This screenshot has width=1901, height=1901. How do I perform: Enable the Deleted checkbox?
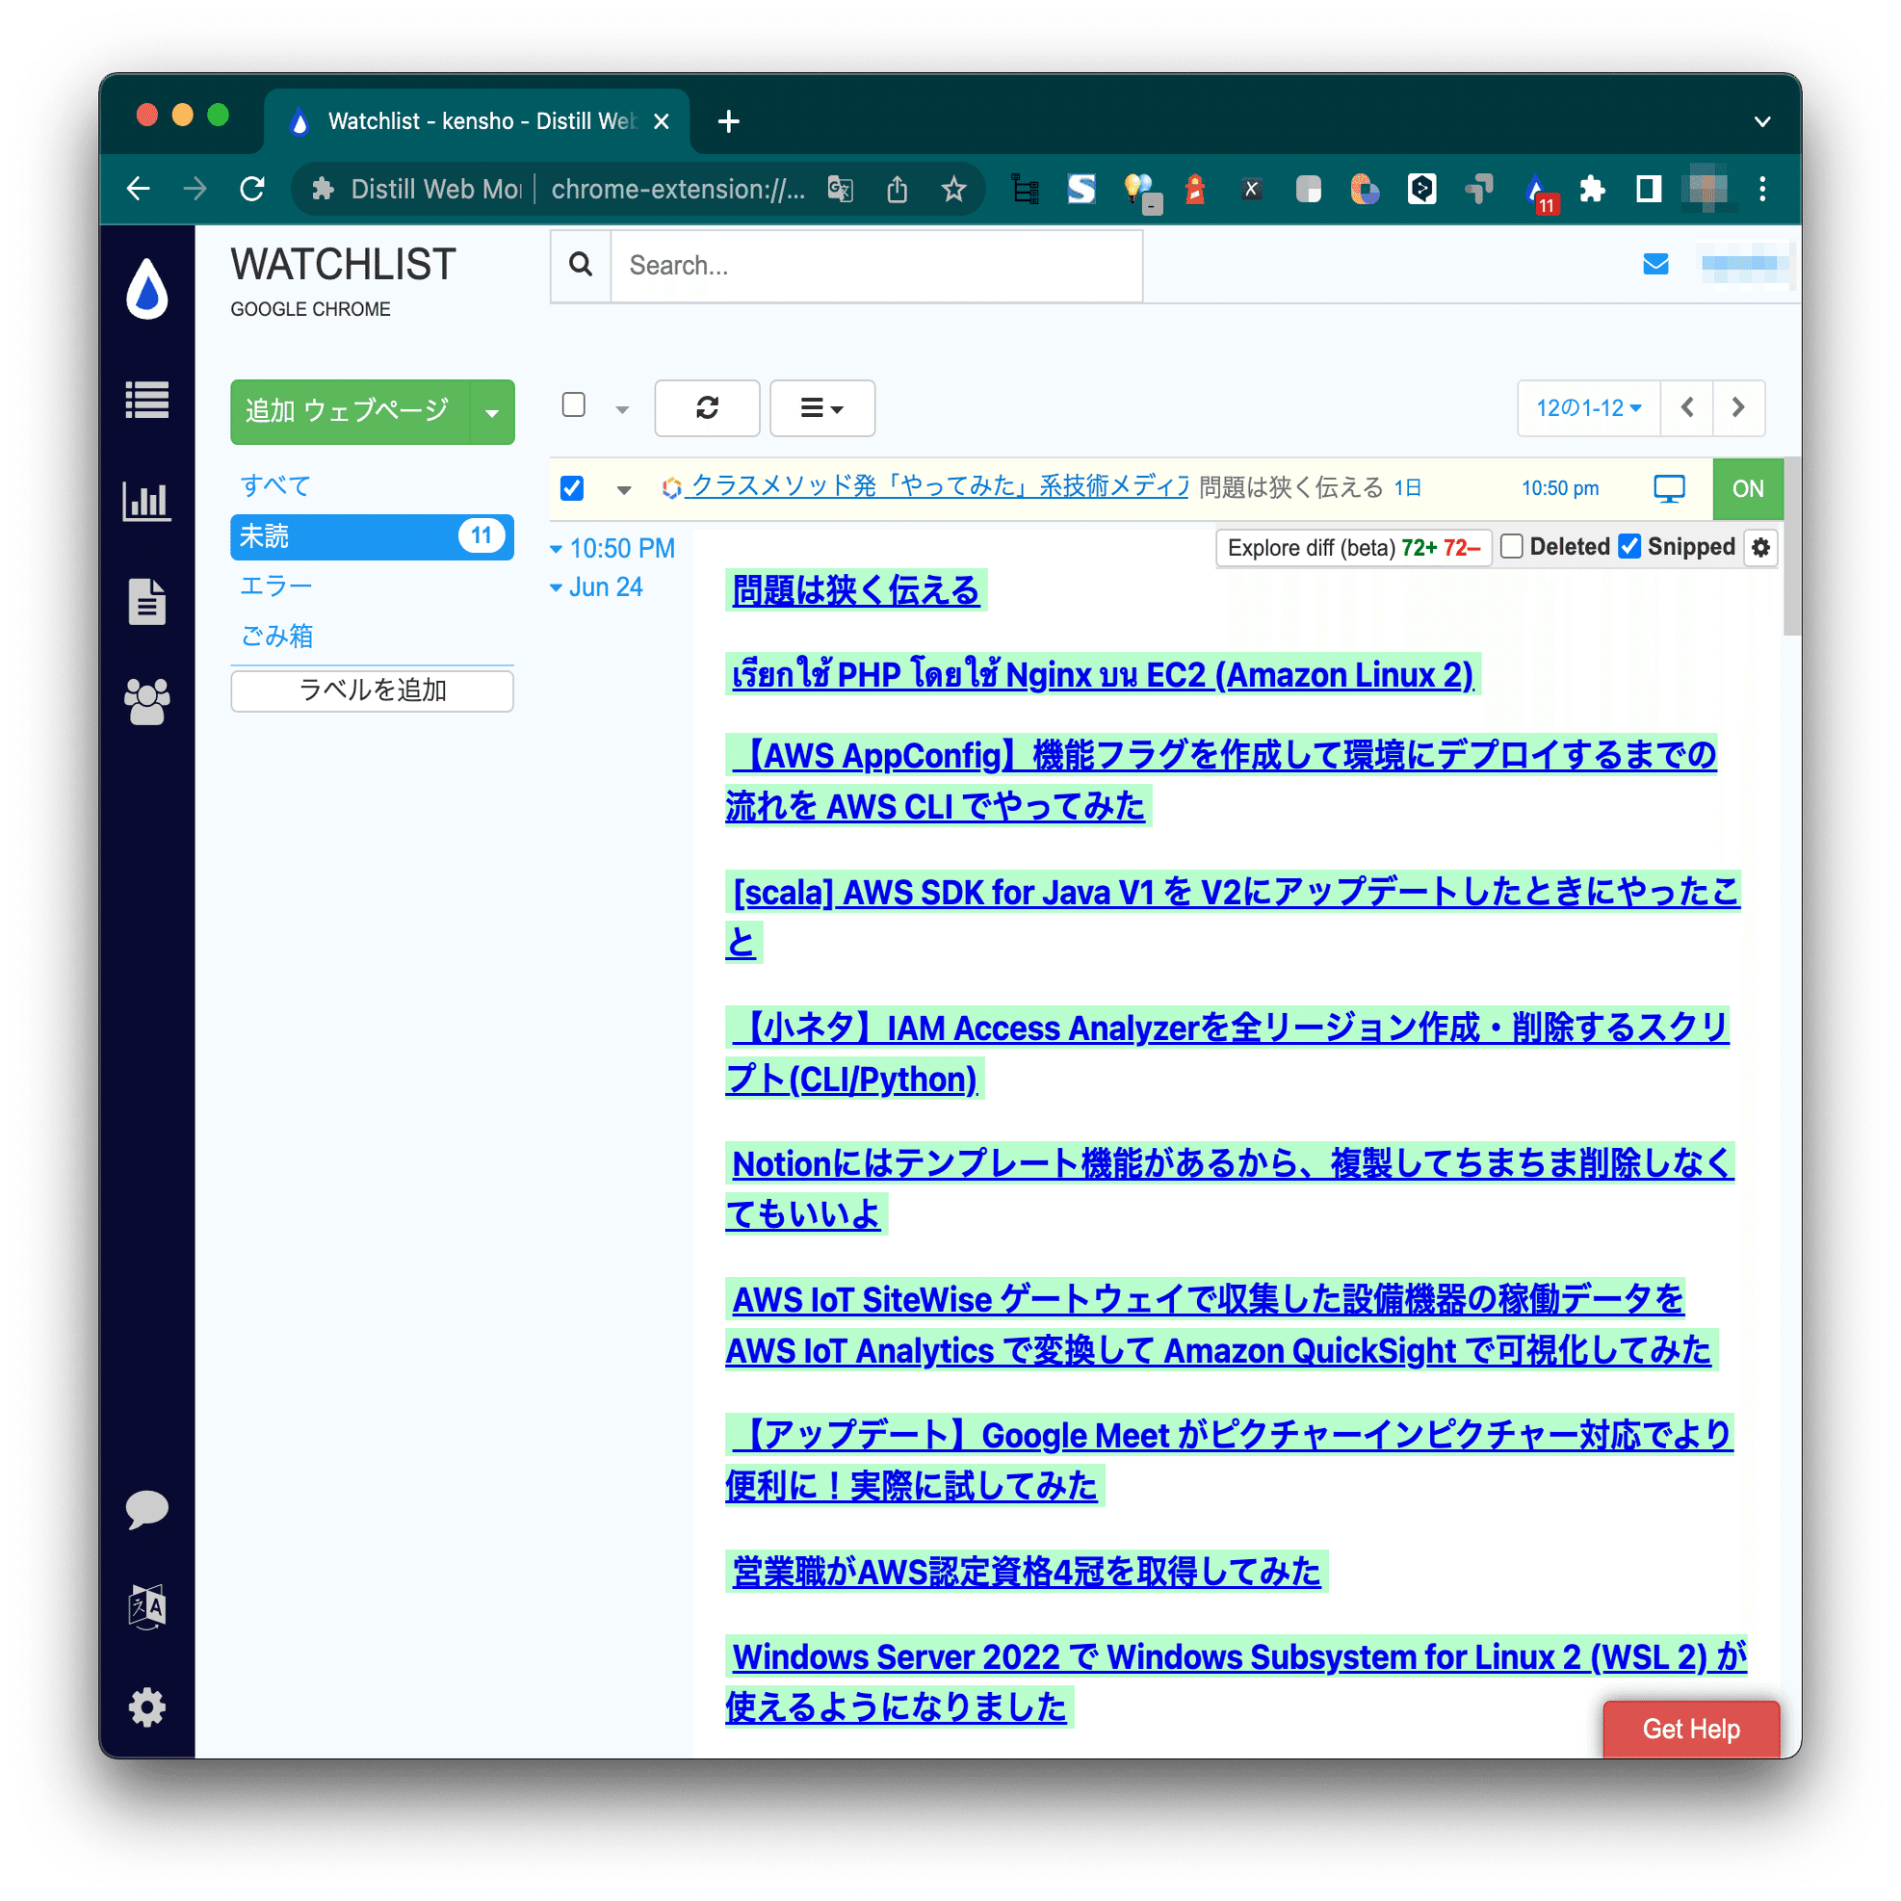(x=1511, y=546)
